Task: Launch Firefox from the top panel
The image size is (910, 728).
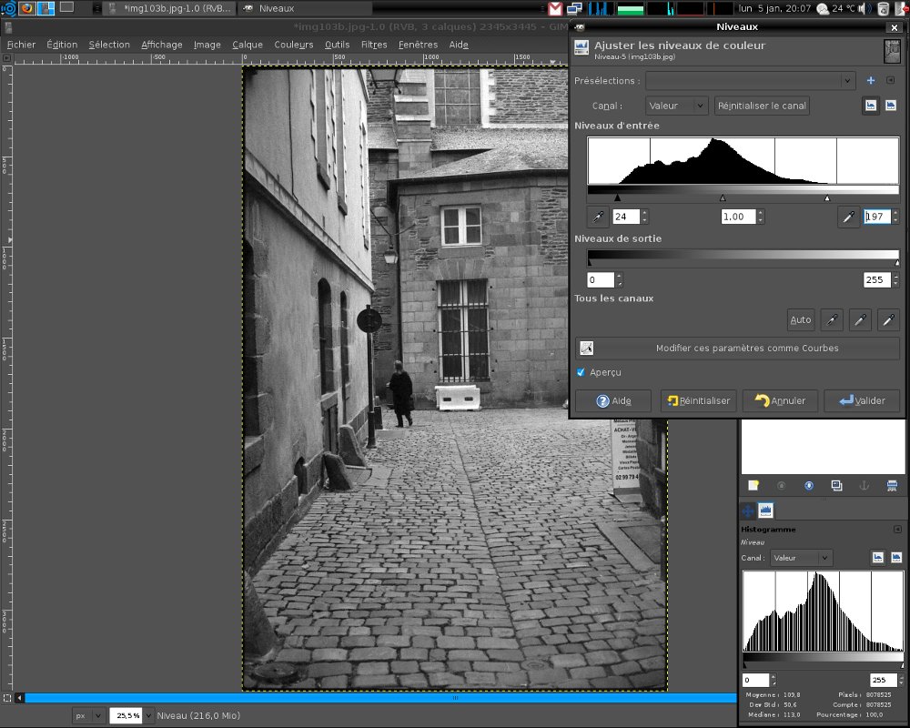Action: point(26,8)
